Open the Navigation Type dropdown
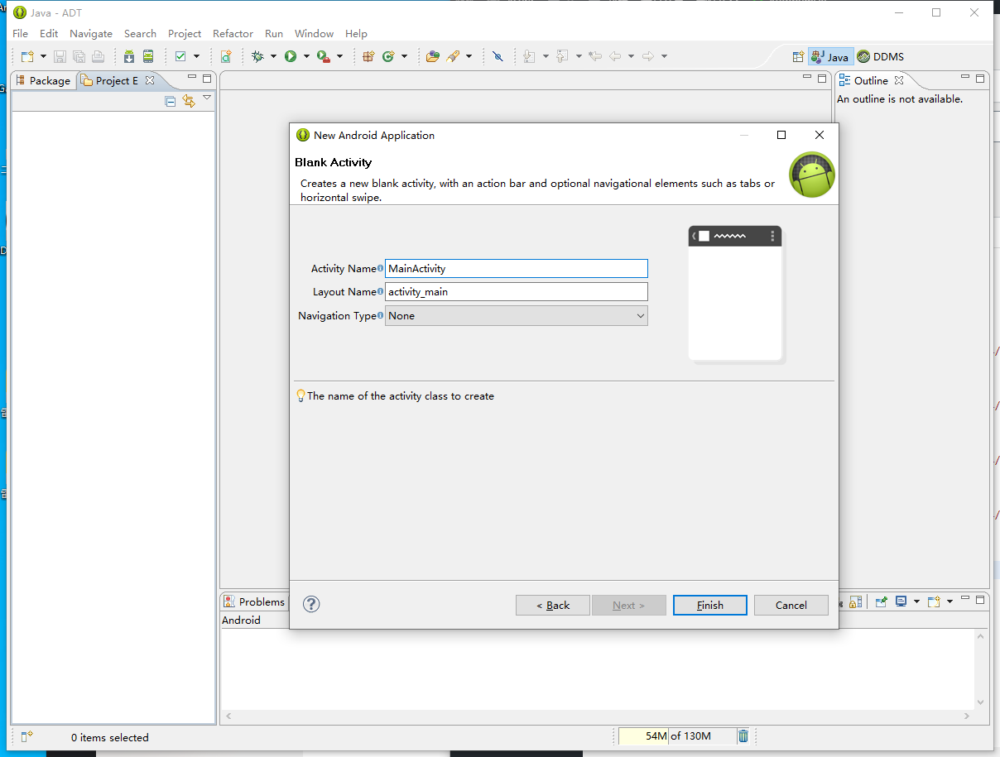The width and height of the screenshot is (1000, 757). (516, 316)
